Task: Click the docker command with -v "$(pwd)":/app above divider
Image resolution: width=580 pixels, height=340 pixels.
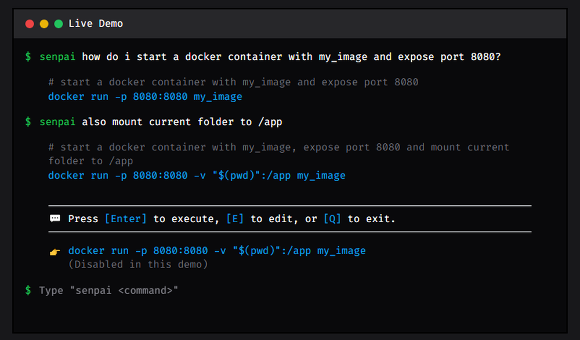Action: [197, 175]
